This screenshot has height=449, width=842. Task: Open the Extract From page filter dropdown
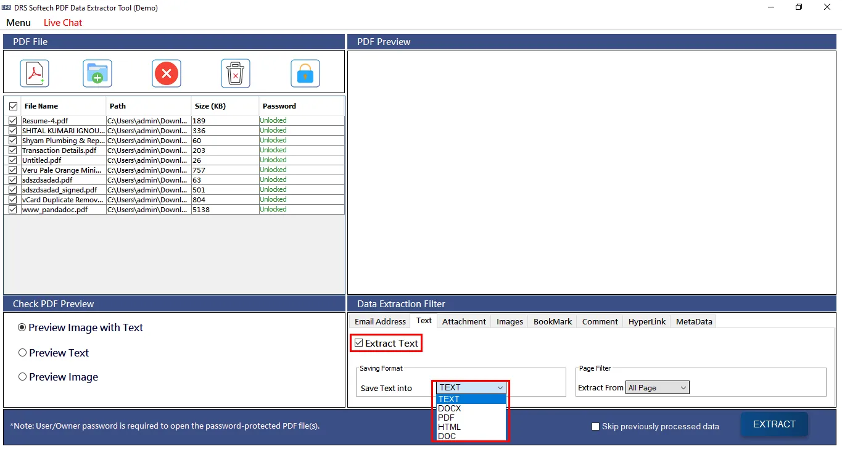658,388
